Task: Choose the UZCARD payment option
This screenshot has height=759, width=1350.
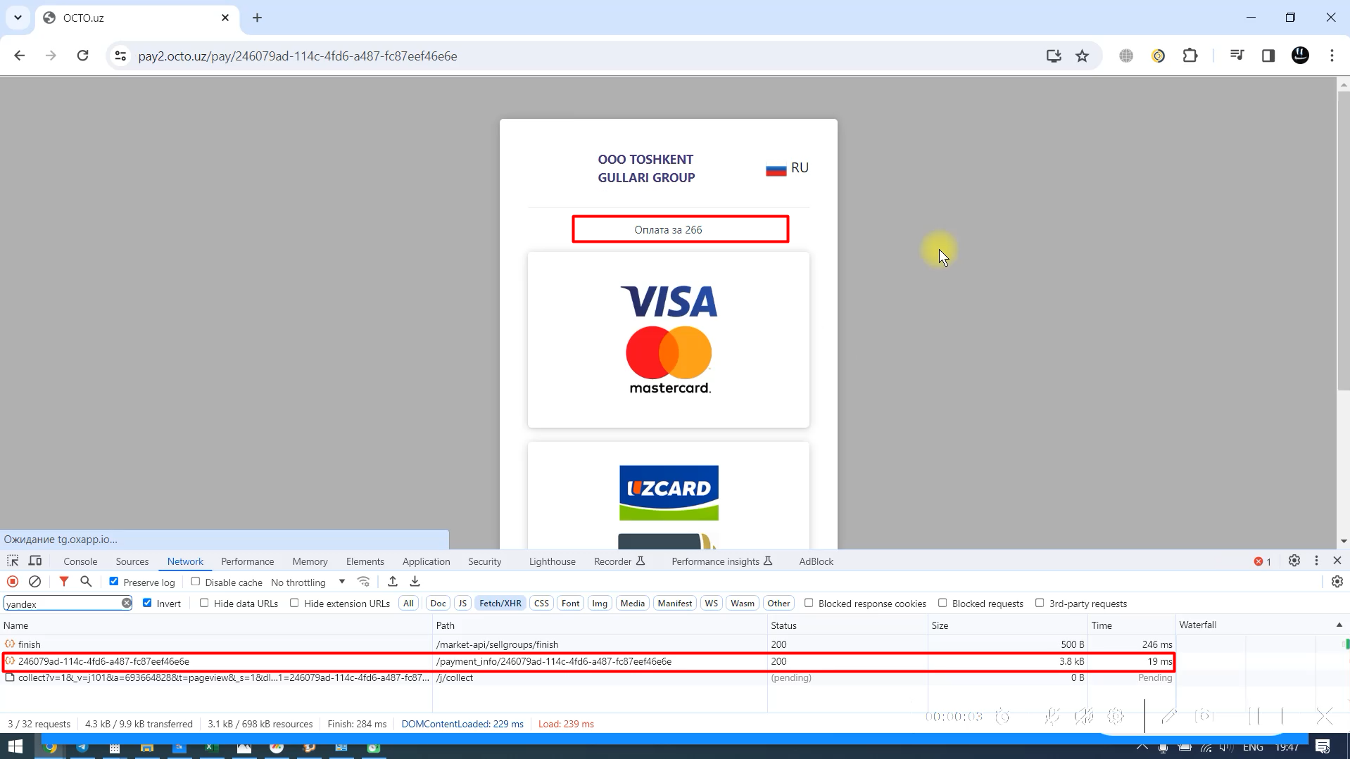Action: 669,495
